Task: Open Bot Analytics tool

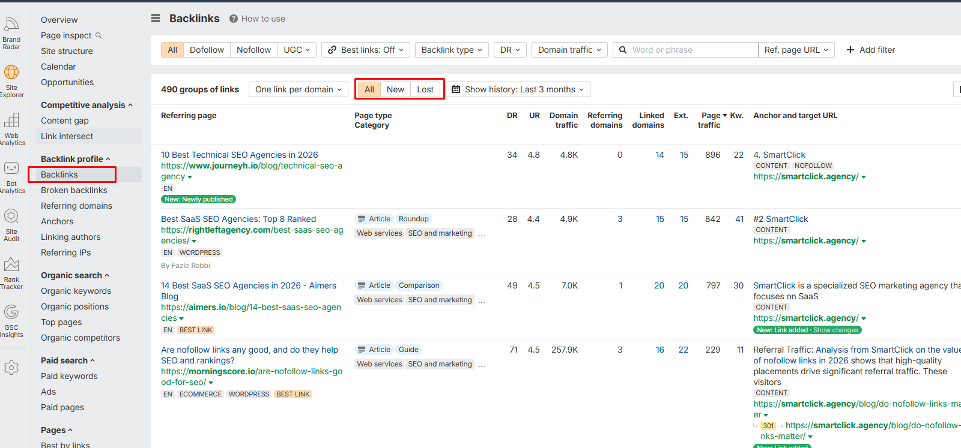Action: click(x=11, y=177)
